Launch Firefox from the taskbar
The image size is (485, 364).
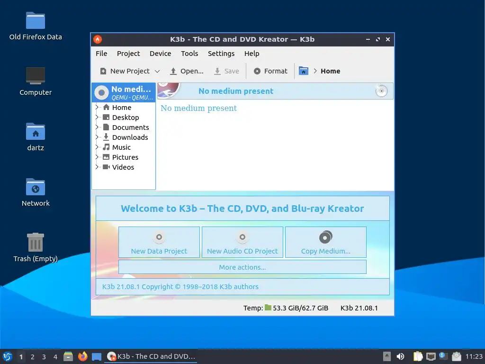(82, 356)
